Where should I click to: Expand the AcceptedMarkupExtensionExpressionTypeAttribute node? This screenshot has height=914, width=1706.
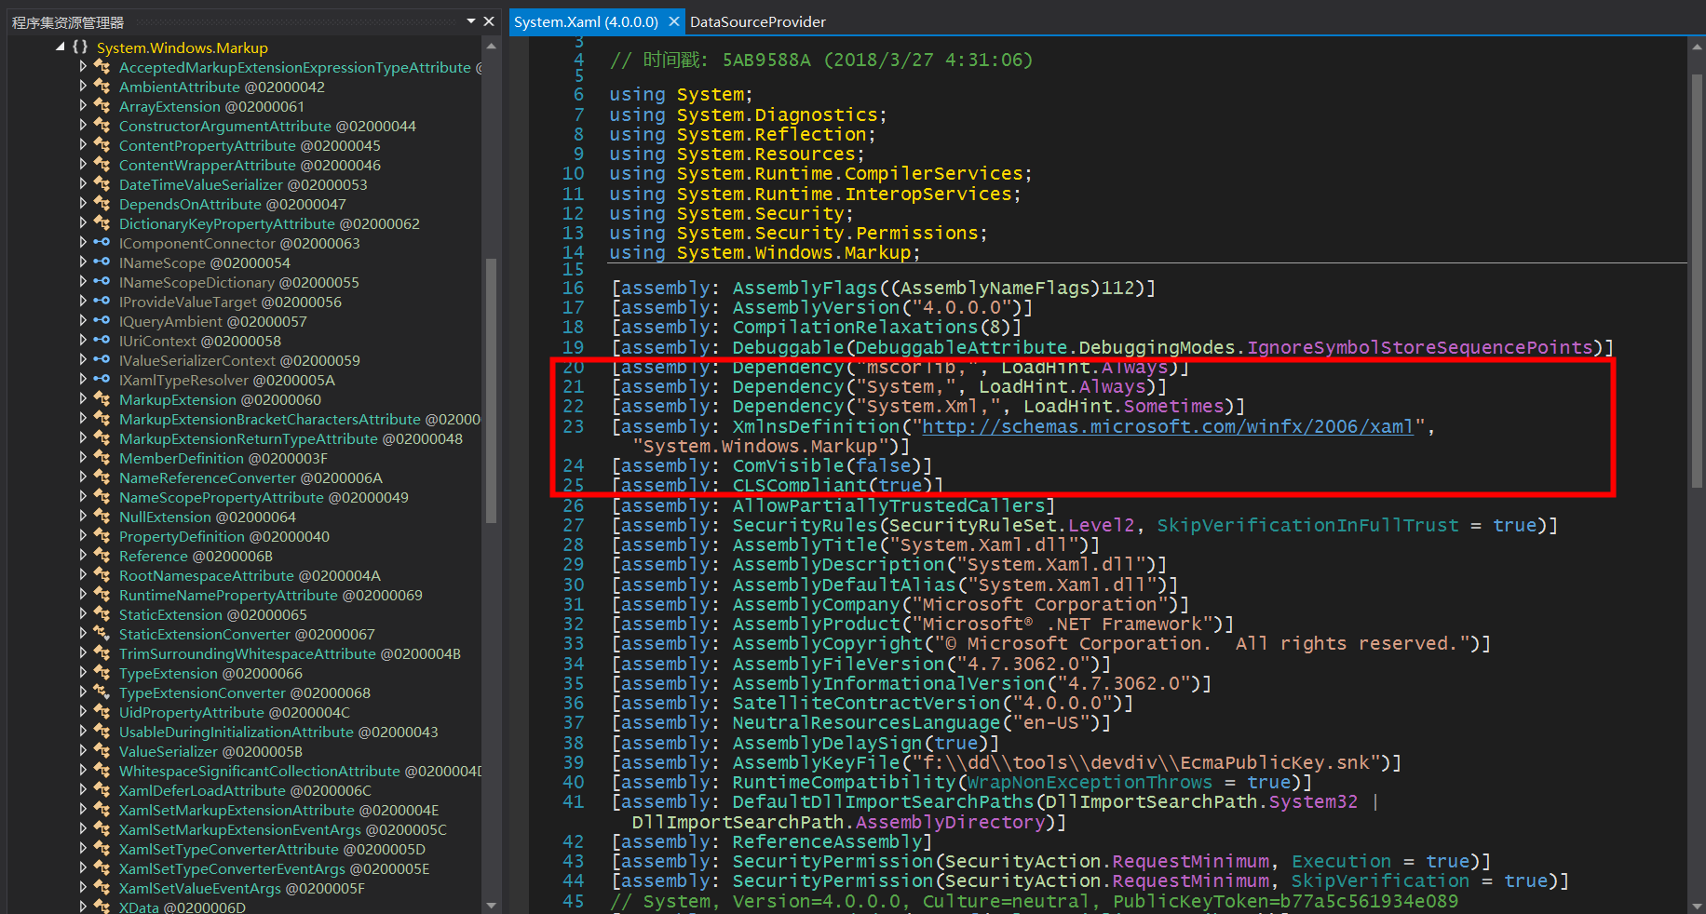pos(83,67)
